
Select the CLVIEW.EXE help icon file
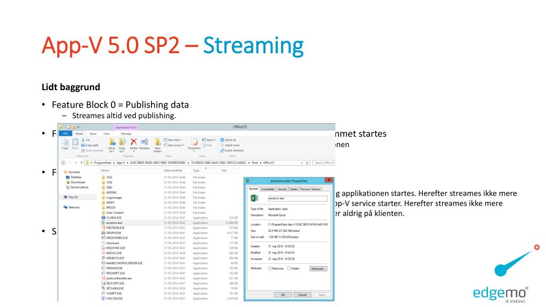pos(103,217)
